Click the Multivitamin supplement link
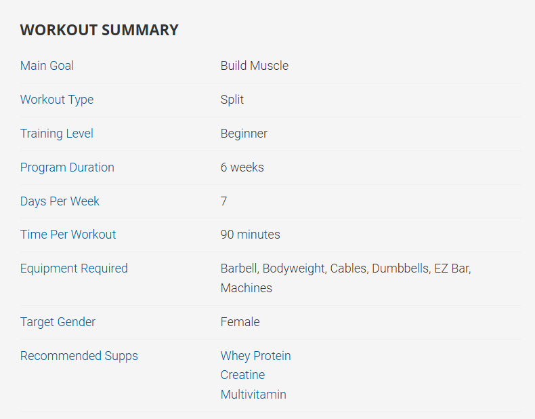 click(x=253, y=395)
